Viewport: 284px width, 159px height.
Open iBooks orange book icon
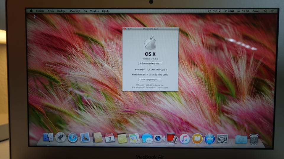(197, 139)
